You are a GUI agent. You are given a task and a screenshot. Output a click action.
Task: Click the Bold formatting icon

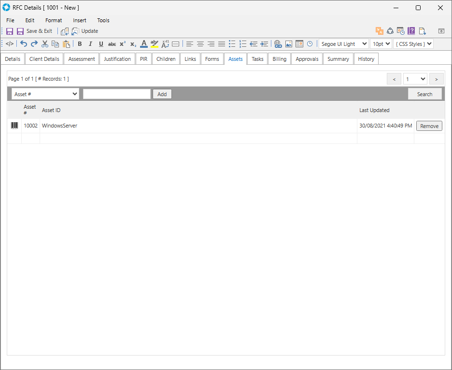point(80,44)
